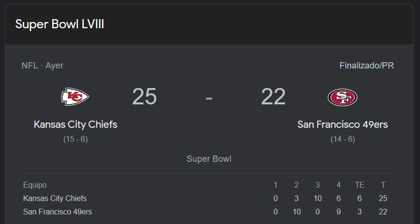
Task: Click the San Francisco 49ers logo
Action: coord(343,97)
